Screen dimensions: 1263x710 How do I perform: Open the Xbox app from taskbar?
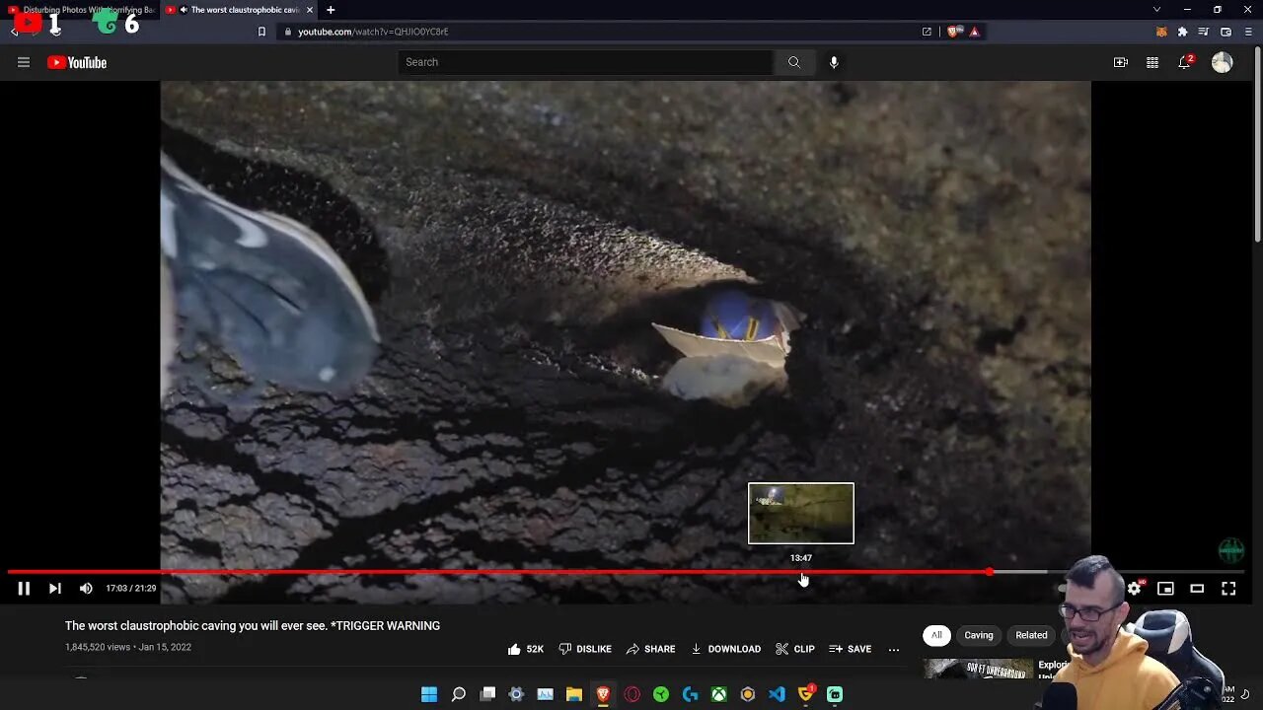click(719, 694)
